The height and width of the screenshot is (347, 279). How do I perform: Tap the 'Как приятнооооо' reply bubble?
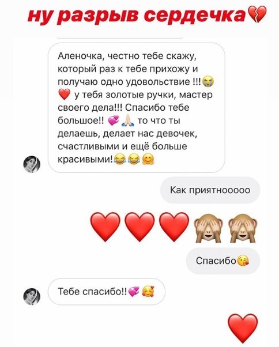coord(210,190)
